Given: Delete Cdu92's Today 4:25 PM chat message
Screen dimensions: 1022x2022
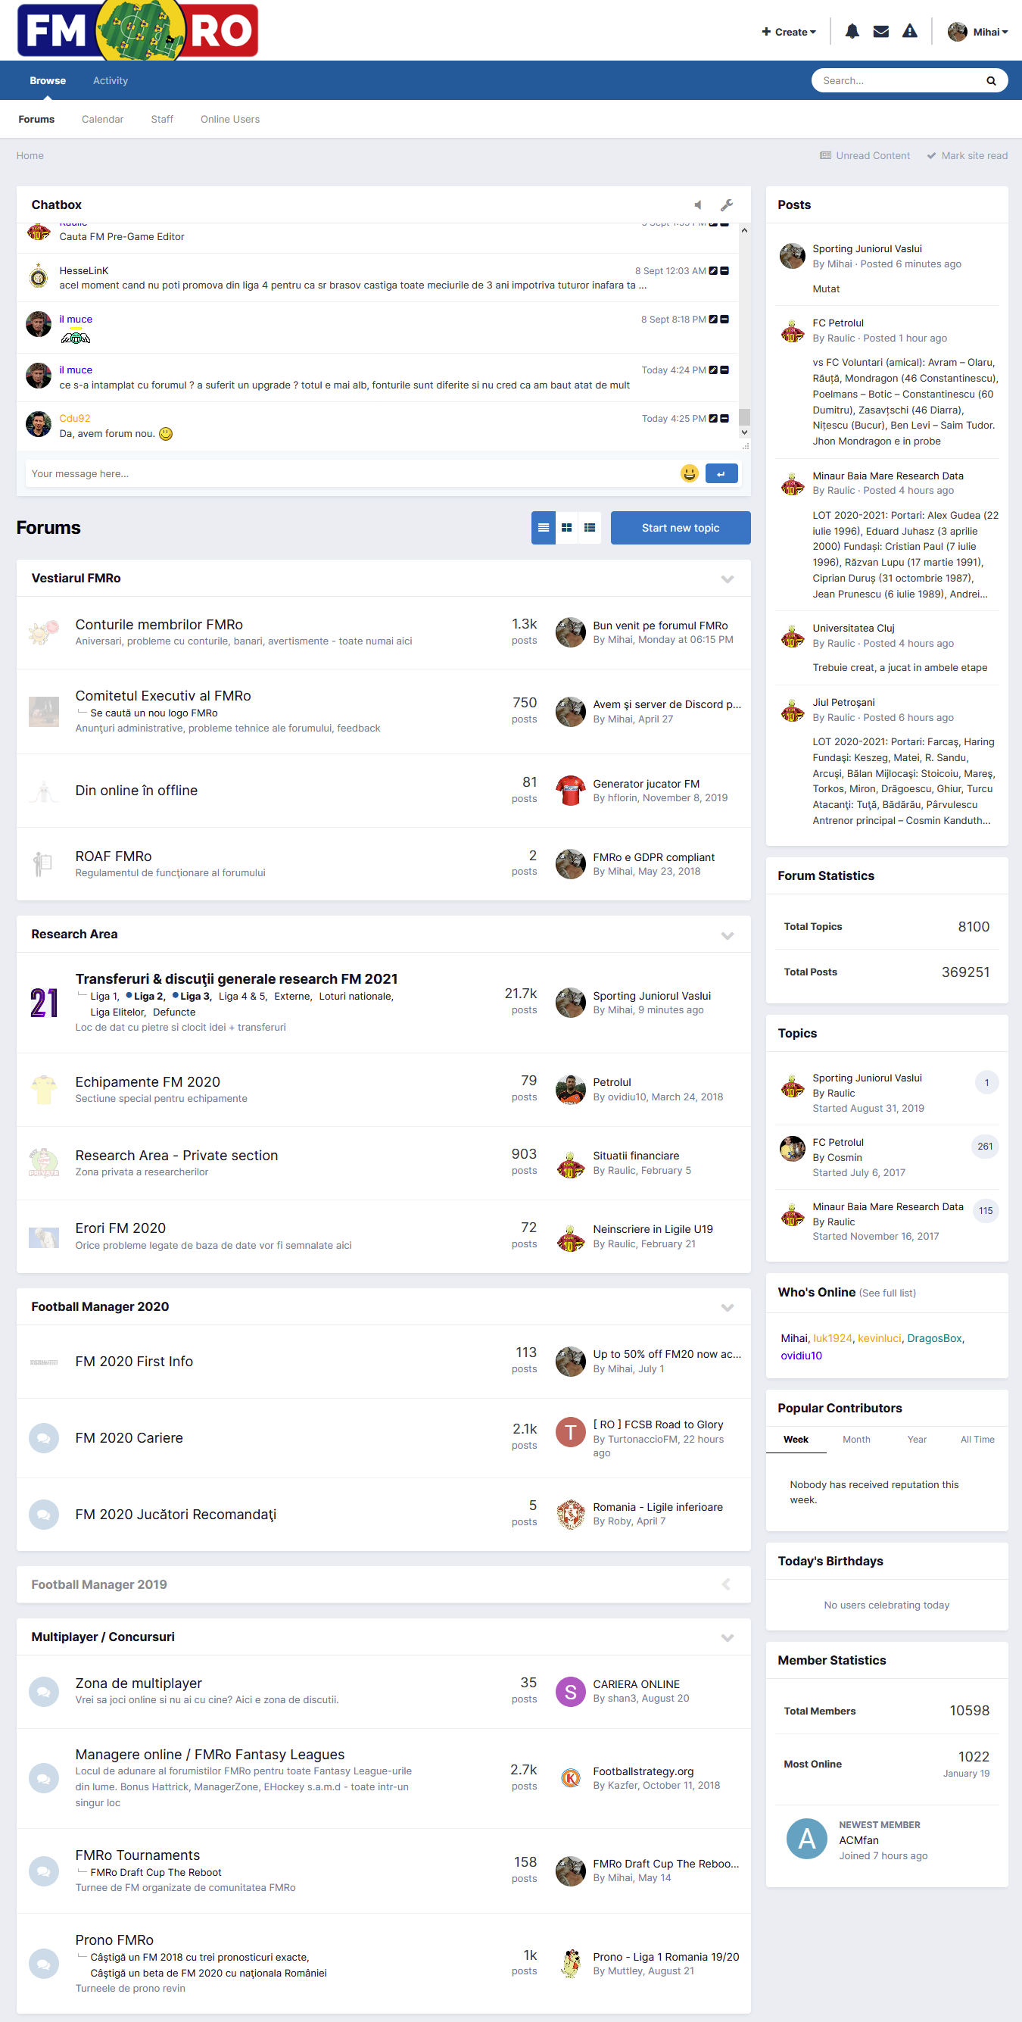Looking at the screenshot, I should (724, 418).
